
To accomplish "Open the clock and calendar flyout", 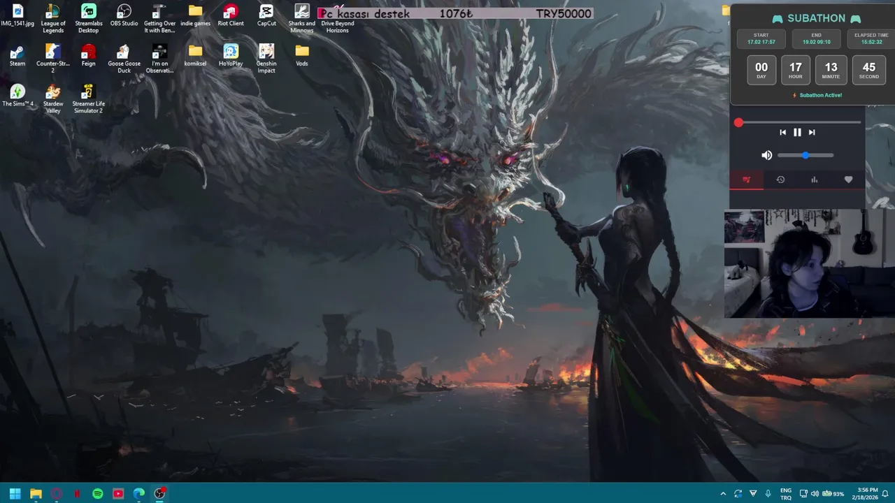I will pos(866,493).
